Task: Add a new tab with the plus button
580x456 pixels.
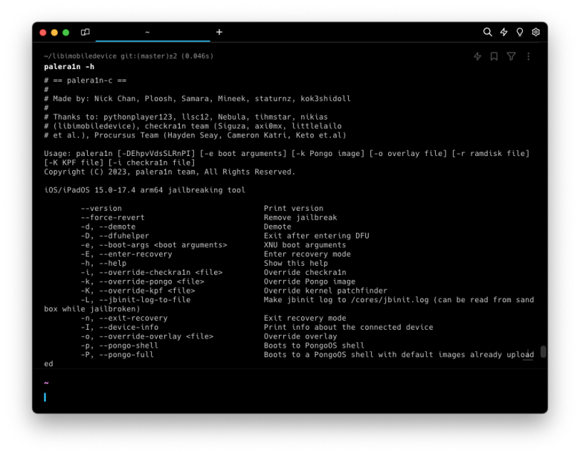Action: tap(219, 32)
